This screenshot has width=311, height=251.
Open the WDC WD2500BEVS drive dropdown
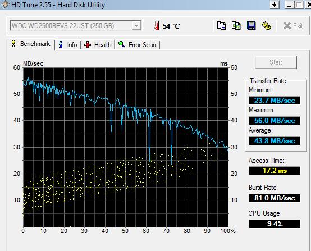click(76, 26)
